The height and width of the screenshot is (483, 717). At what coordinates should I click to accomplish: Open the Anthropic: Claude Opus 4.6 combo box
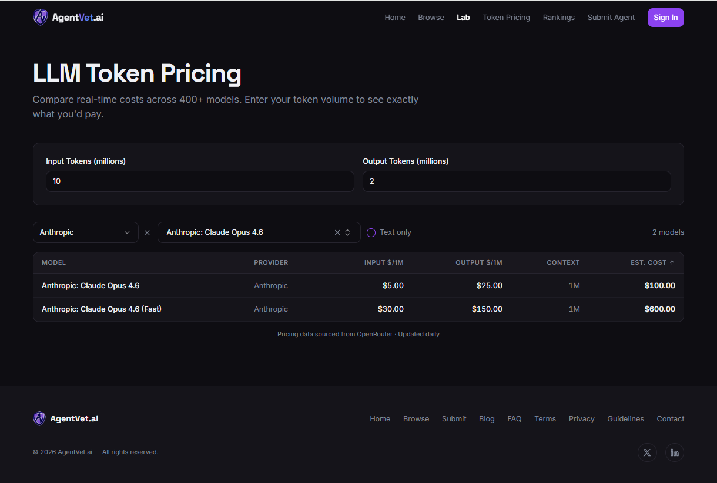pyautogui.click(x=259, y=232)
